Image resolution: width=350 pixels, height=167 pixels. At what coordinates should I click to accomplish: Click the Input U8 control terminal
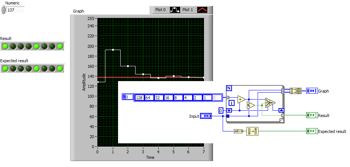(206, 116)
